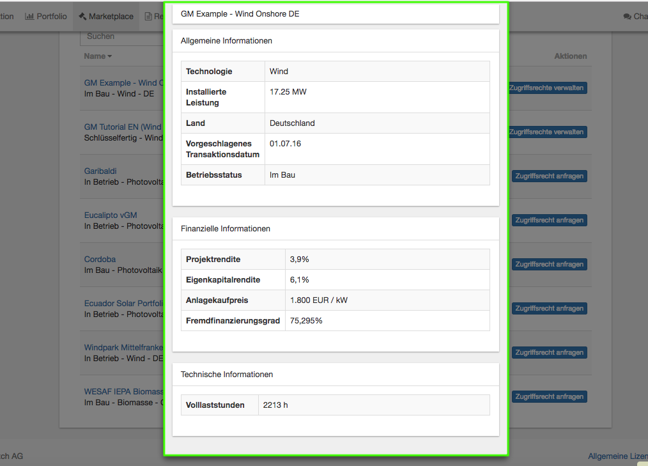
Task: Click the Portfolio bar chart icon
Action: (x=29, y=17)
